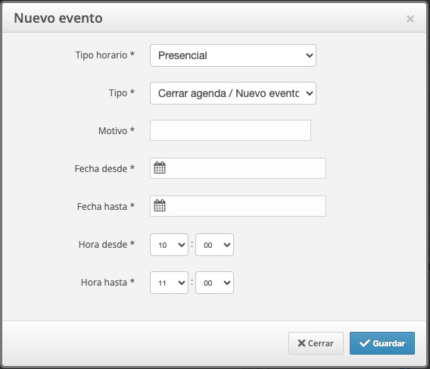Click the Nuevo evento dialog title

pyautogui.click(x=58, y=18)
